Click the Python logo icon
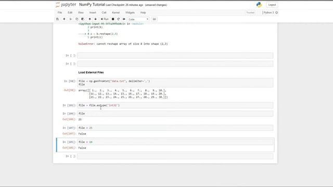Viewport: 333px width, 187px height. click(259, 5)
